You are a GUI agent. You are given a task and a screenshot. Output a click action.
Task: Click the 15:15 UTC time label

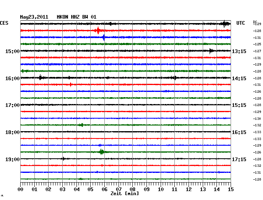pyautogui.click(x=239, y=105)
